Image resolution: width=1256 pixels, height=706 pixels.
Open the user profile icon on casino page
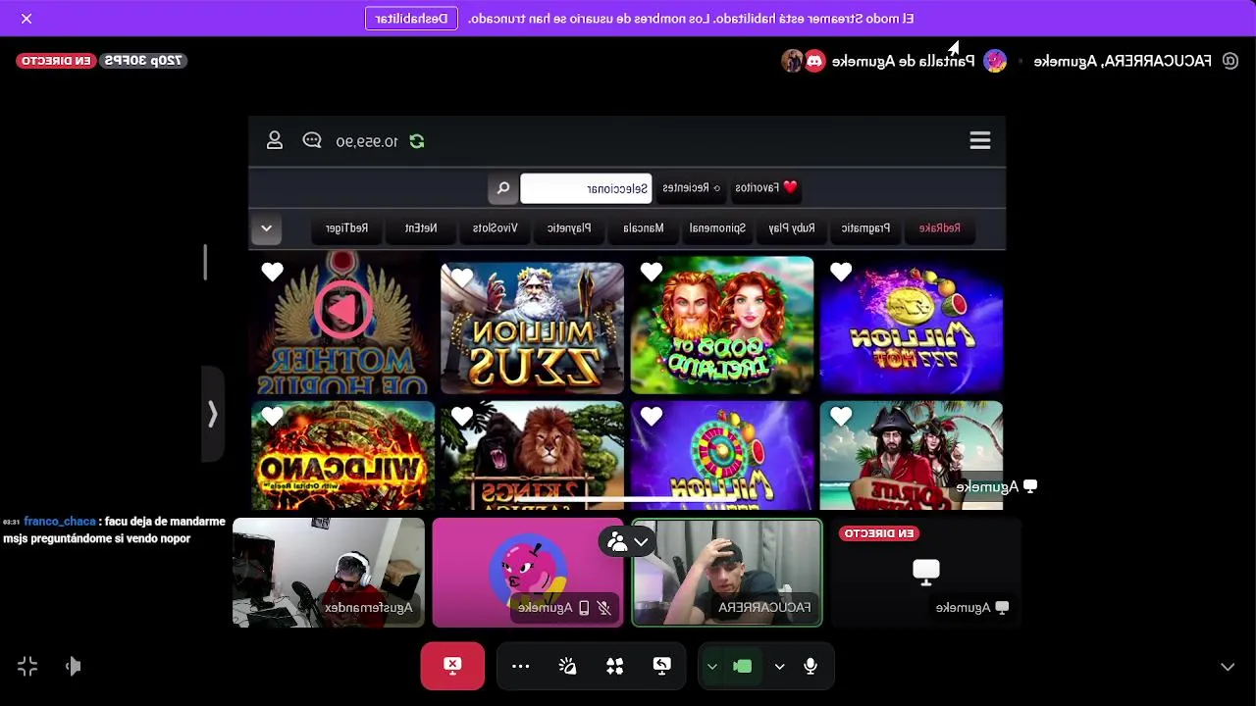[275, 140]
